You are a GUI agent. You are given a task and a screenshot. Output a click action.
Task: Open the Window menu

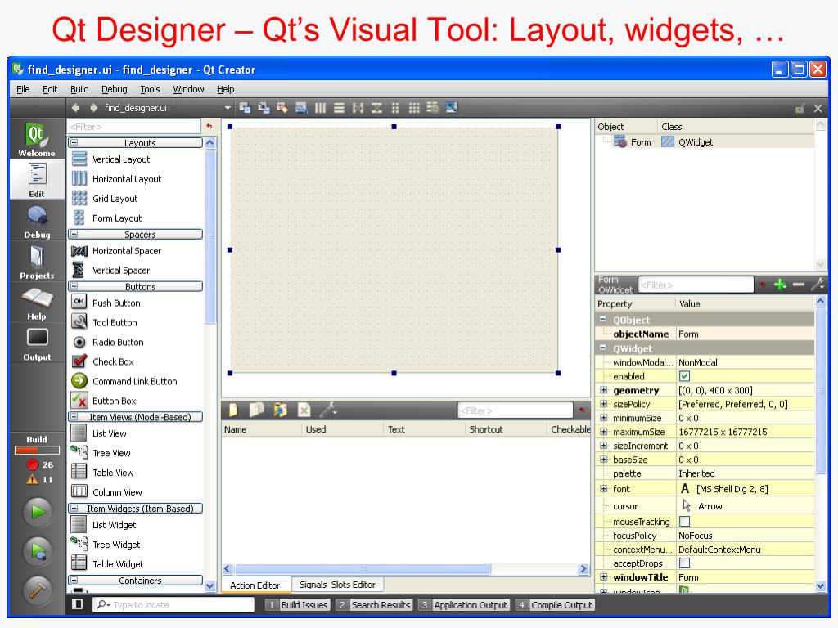point(188,89)
